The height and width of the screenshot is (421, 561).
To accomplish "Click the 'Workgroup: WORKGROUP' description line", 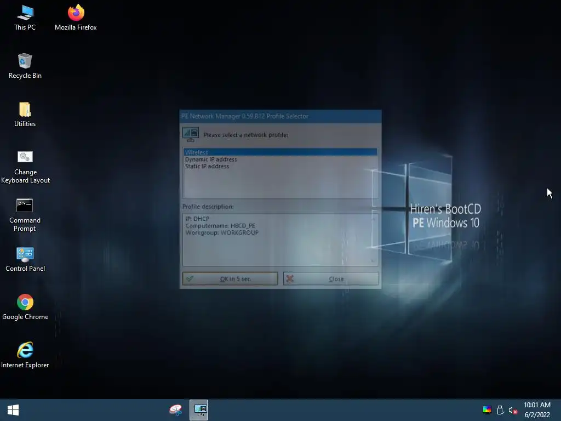I will pyautogui.click(x=222, y=232).
